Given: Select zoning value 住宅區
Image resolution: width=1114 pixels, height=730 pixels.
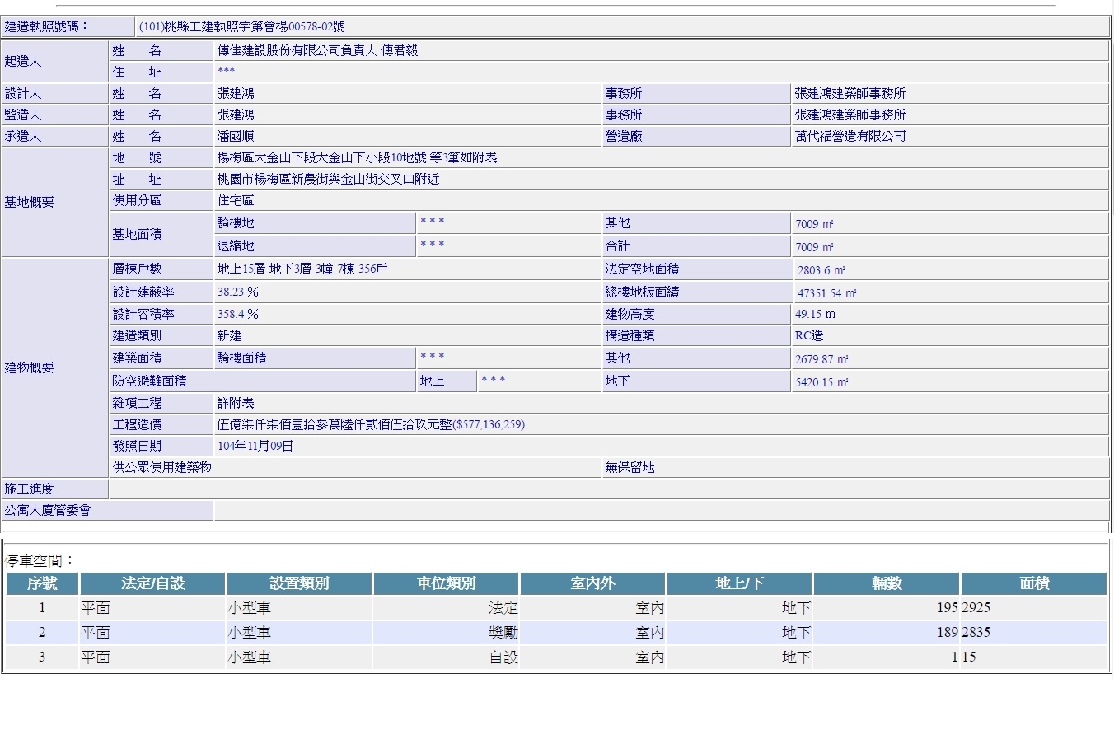Looking at the screenshot, I should tap(236, 200).
